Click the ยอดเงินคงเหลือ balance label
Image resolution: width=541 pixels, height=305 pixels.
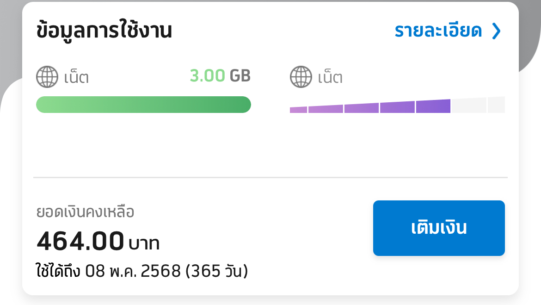(85, 212)
